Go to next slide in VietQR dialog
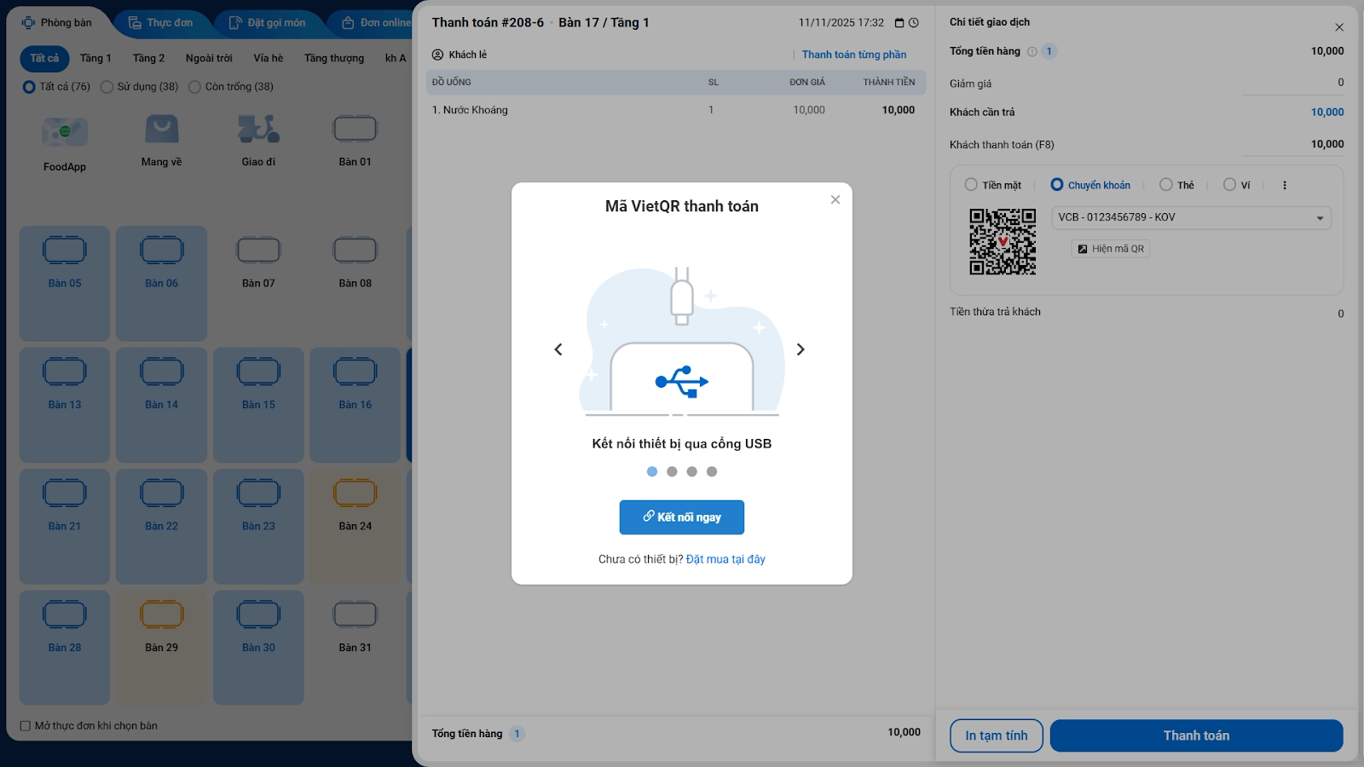The width and height of the screenshot is (1364, 767). point(800,349)
